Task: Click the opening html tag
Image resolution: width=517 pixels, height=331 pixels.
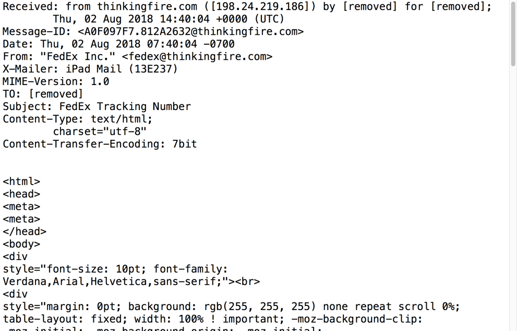Action: [x=21, y=181]
